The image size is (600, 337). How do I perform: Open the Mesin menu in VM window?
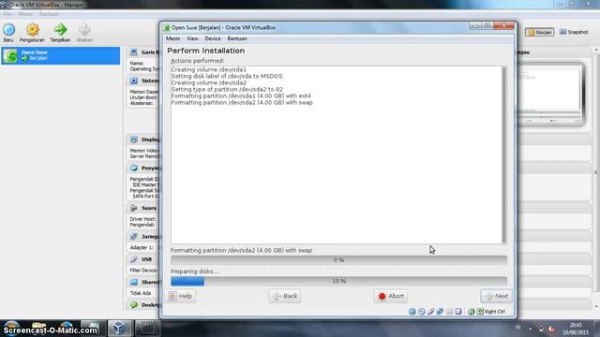click(x=172, y=38)
